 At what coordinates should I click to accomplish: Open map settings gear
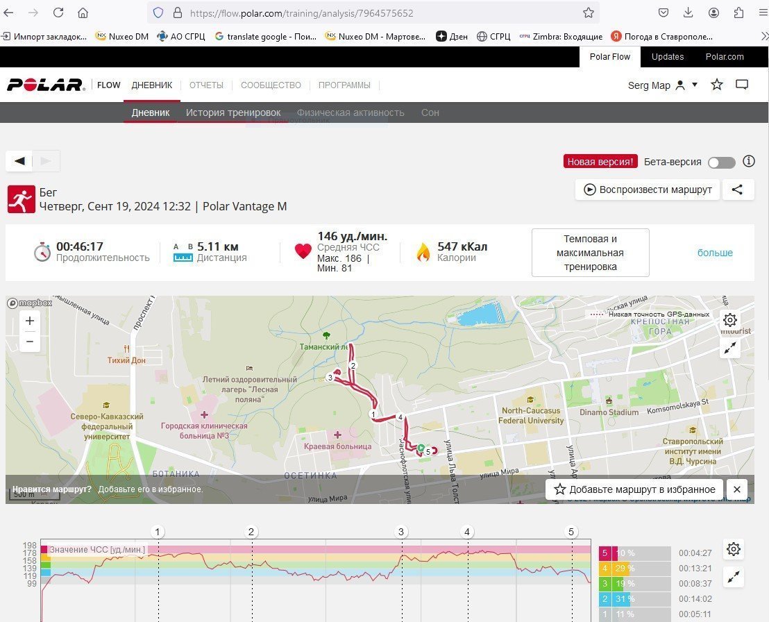(x=729, y=320)
